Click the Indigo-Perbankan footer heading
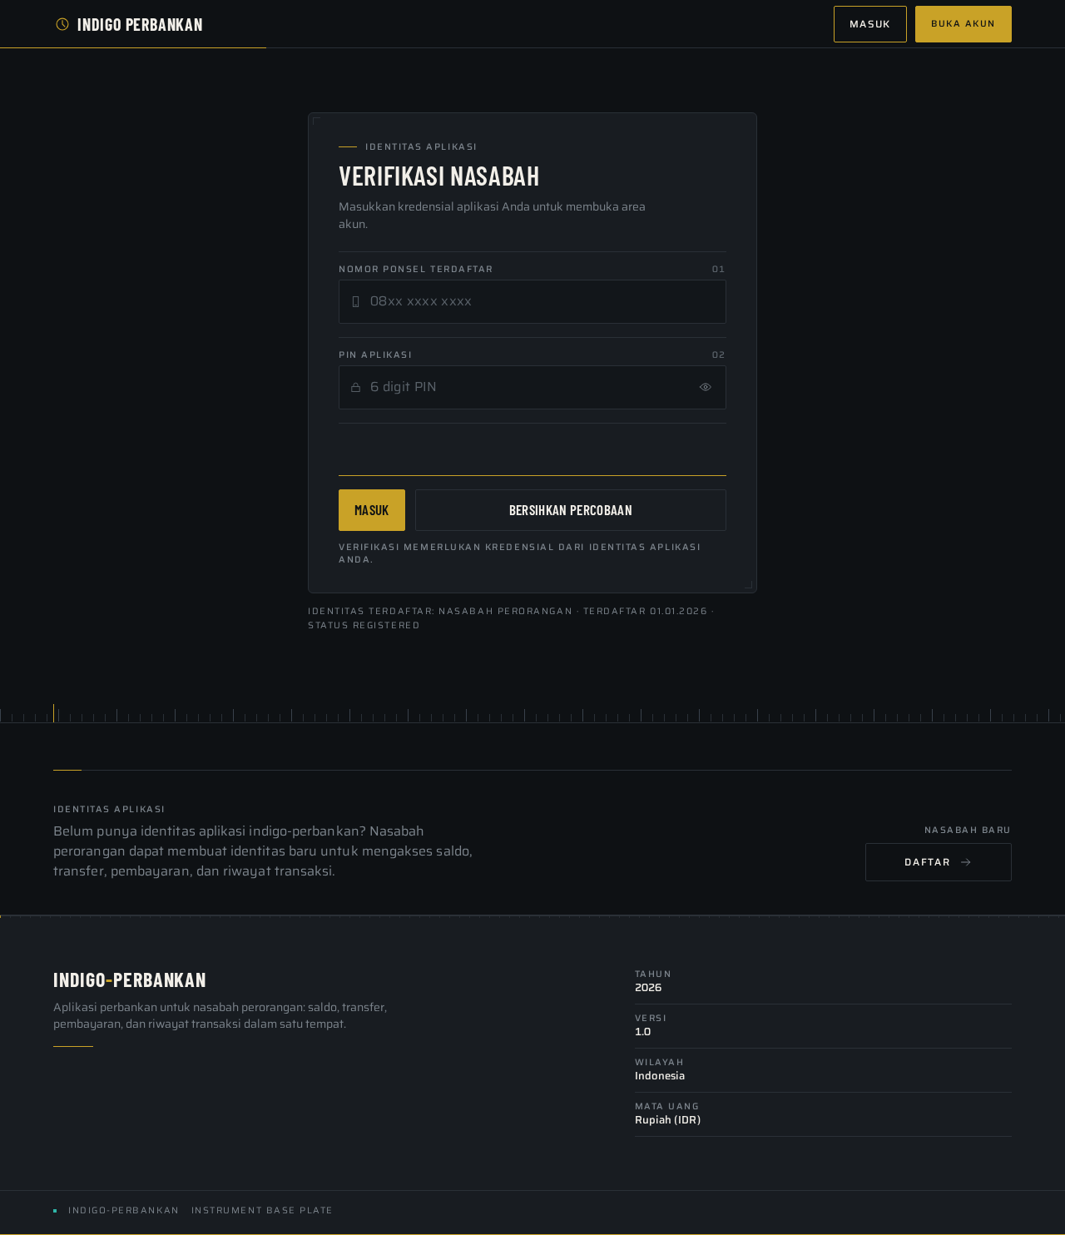Viewport: 1065px width, 1235px height. click(x=130, y=980)
